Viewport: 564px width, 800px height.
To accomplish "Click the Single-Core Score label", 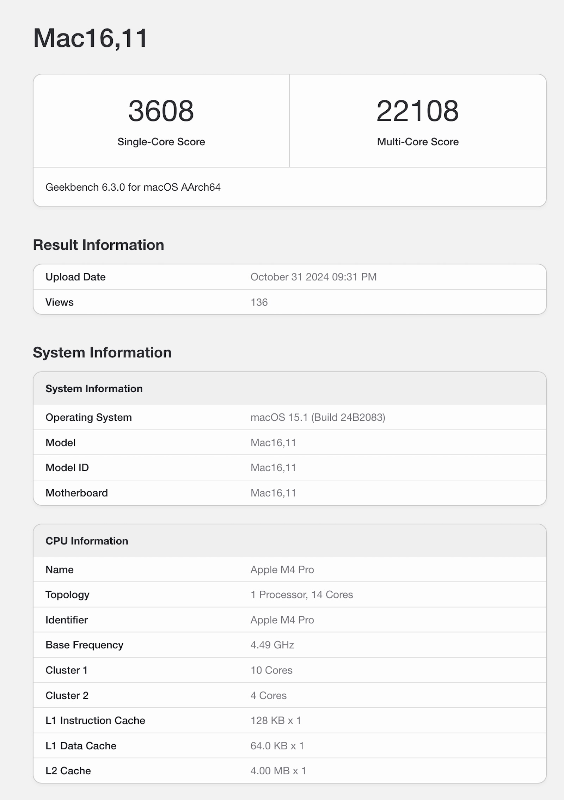I will pos(161,142).
